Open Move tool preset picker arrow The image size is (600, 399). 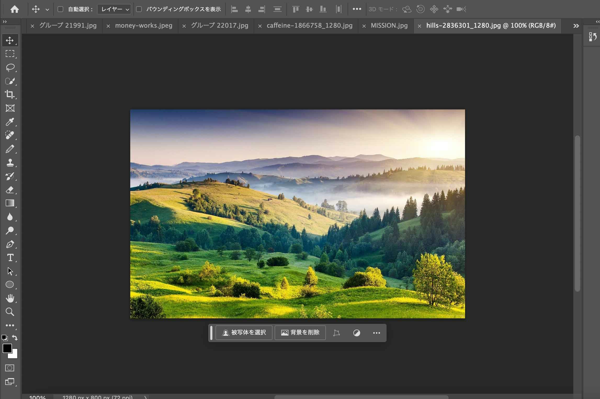pyautogui.click(x=47, y=10)
